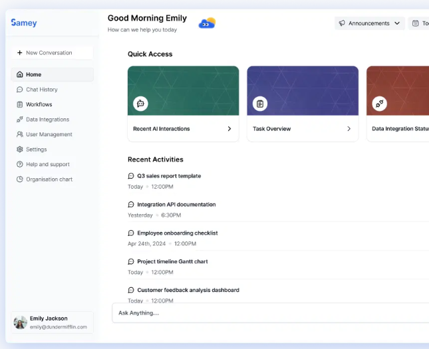
Task: Click the chatbot icon on green card
Action: 140,104
